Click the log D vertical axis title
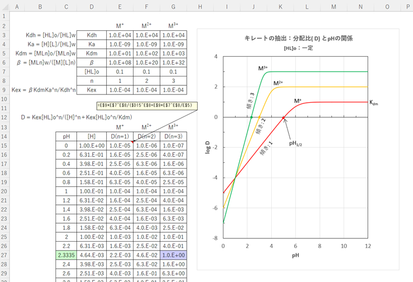This screenshot has height=282, width=413. pos(208,147)
